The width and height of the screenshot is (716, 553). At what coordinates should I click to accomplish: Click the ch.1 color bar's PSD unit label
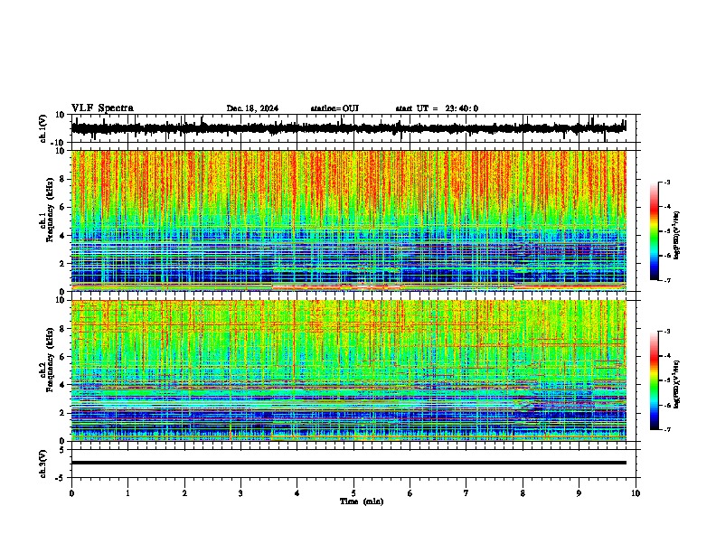tap(676, 236)
